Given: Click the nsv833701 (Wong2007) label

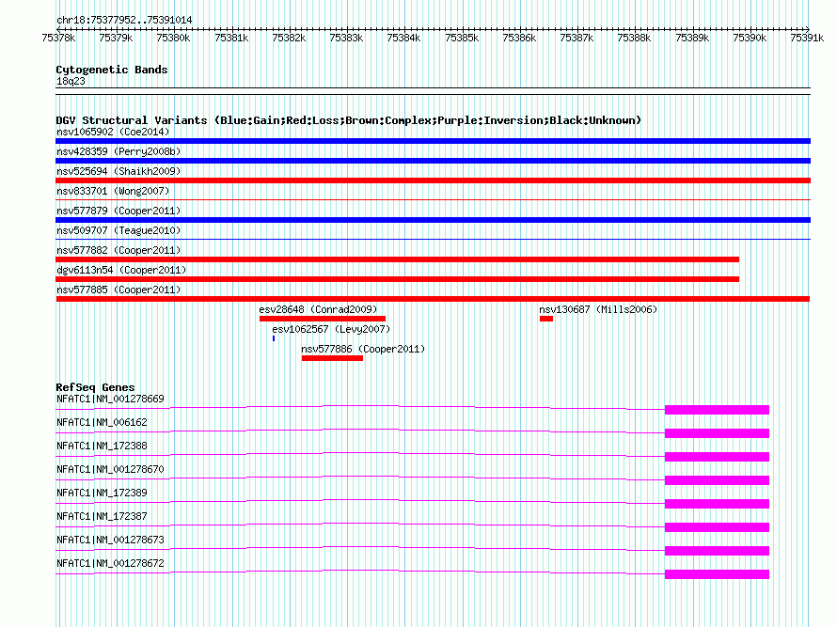Looking at the screenshot, I should tap(113, 191).
